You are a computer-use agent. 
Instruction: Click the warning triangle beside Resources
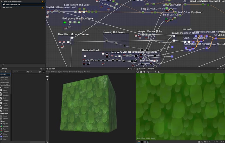(x=42, y=8)
